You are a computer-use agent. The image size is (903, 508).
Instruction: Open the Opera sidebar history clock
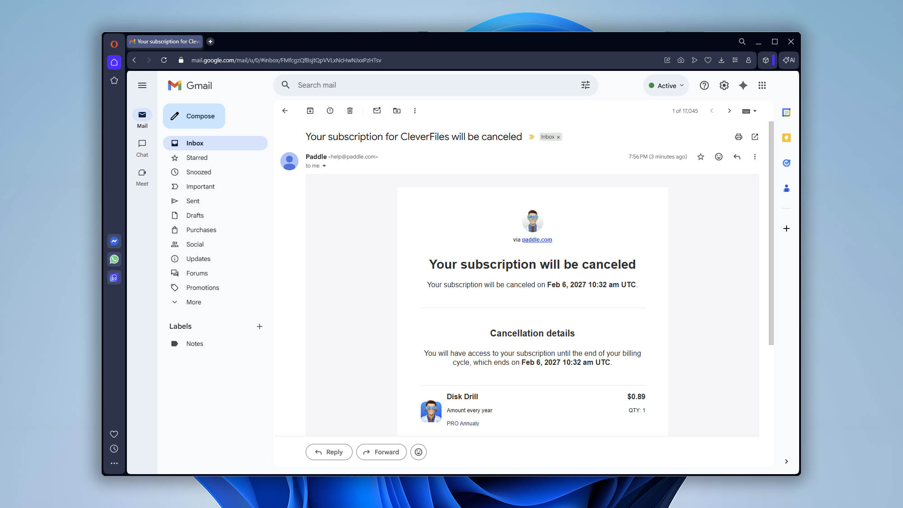click(x=114, y=449)
